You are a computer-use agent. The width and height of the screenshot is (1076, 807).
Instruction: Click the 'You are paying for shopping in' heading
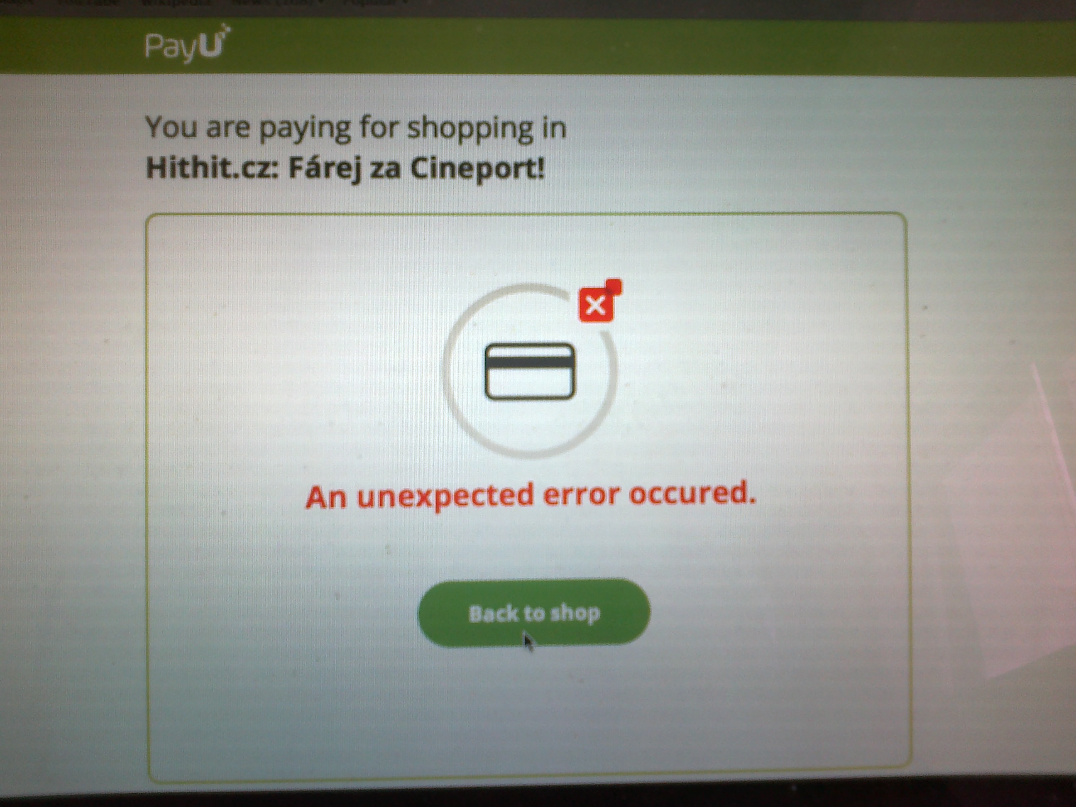pos(356,128)
